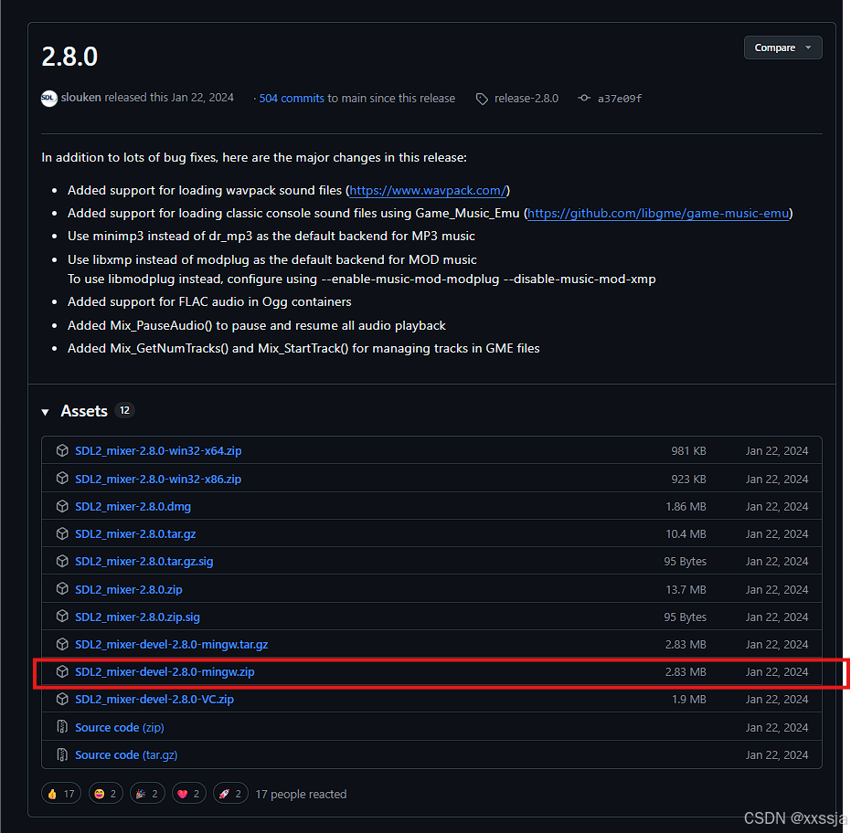The height and width of the screenshot is (833, 851).
Task: Download SDL2_mixer-devel-2.8.0-mingw.zip
Action: [x=165, y=671]
